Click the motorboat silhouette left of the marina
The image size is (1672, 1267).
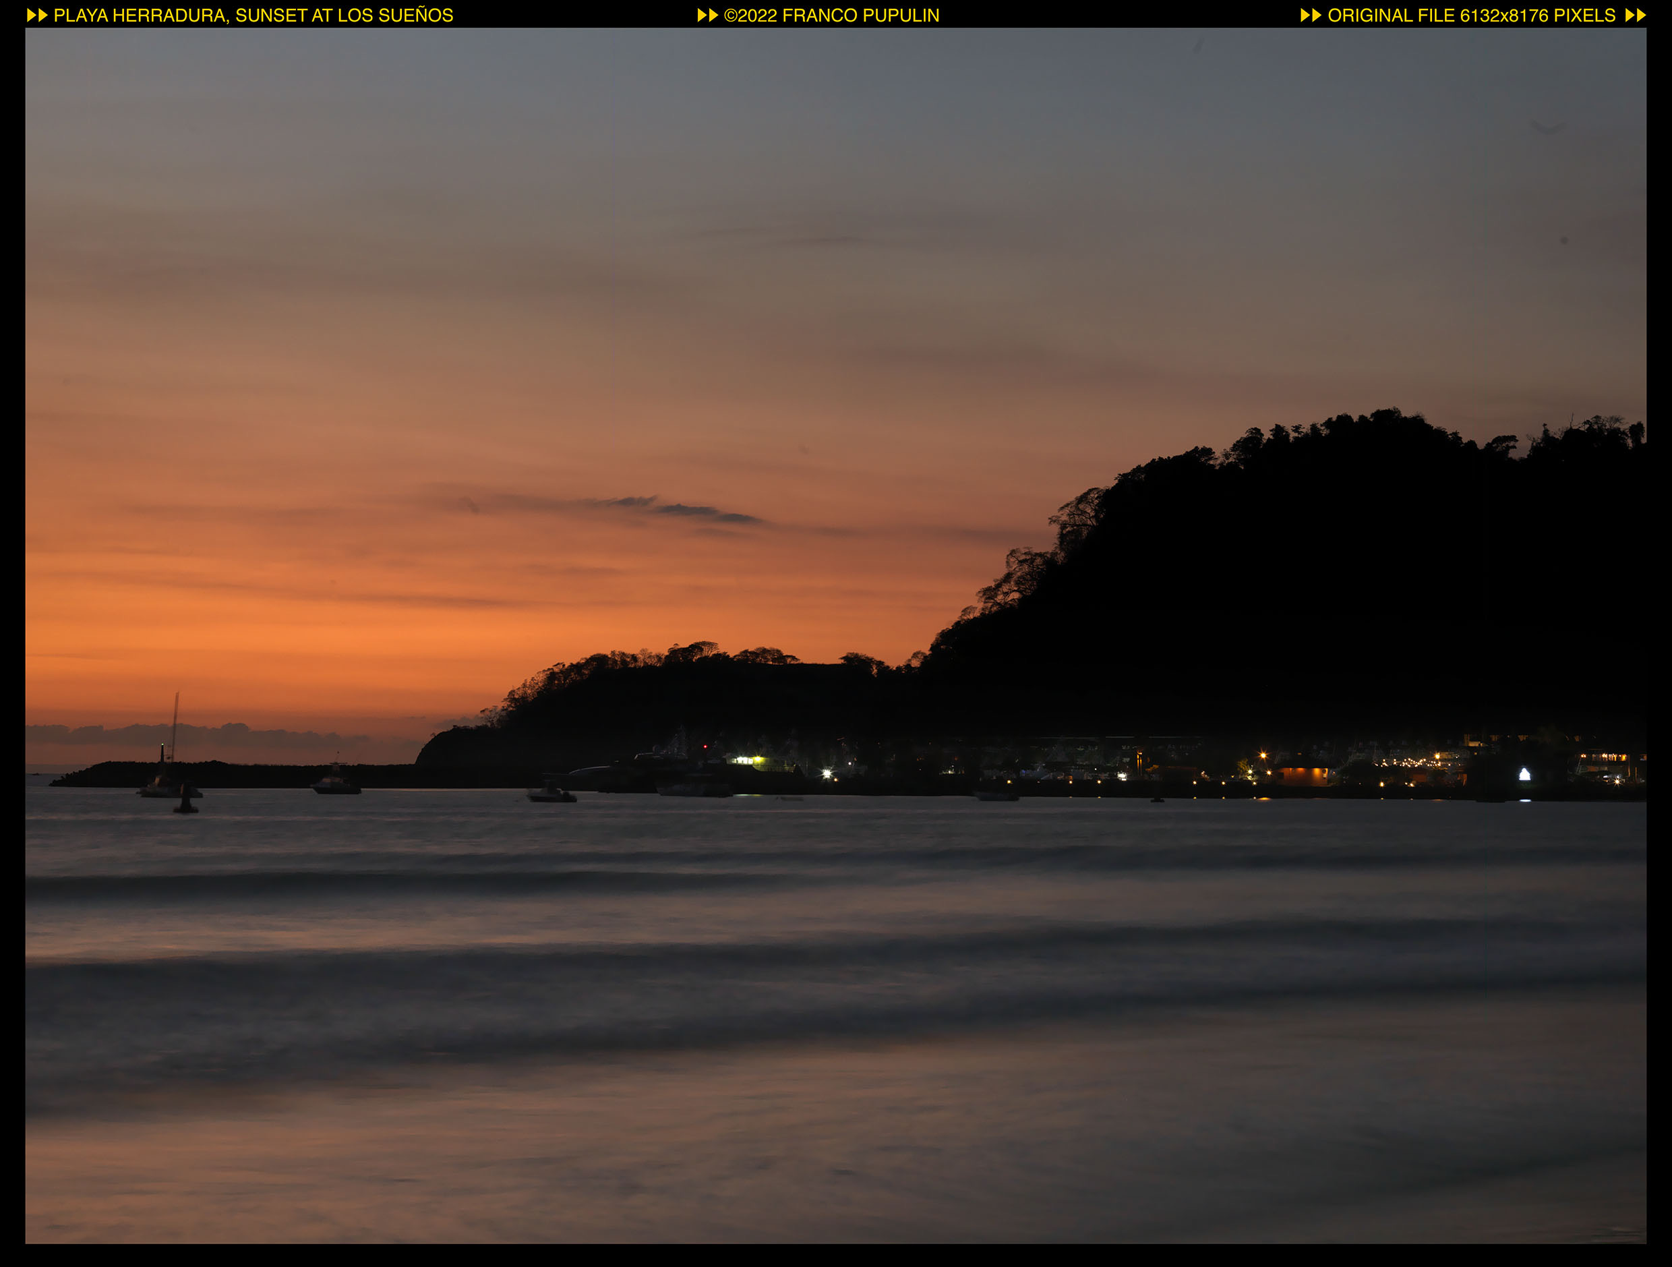click(551, 794)
